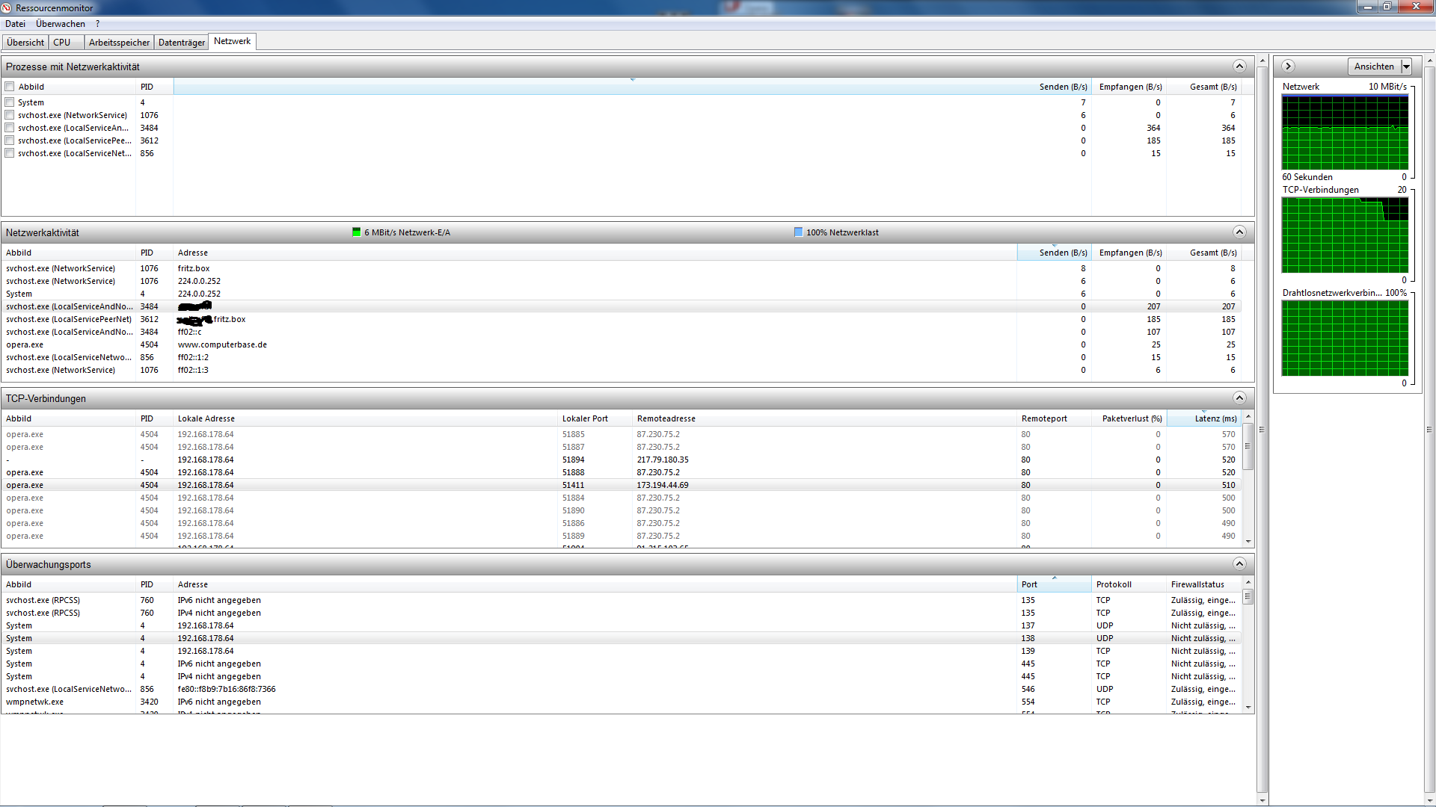
Task: Select the opera.exe www.computerbase.de row
Action: point(222,344)
